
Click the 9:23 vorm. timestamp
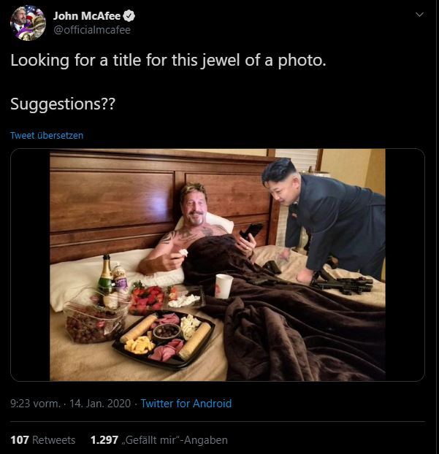(35, 404)
